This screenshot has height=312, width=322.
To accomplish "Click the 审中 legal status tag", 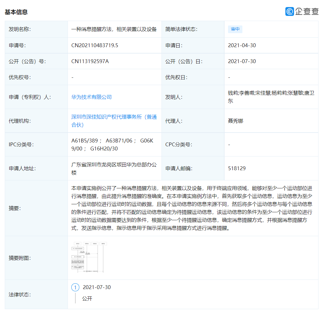I will click(x=235, y=29).
